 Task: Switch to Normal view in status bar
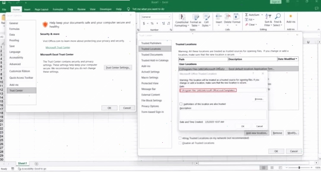[x=264, y=168]
